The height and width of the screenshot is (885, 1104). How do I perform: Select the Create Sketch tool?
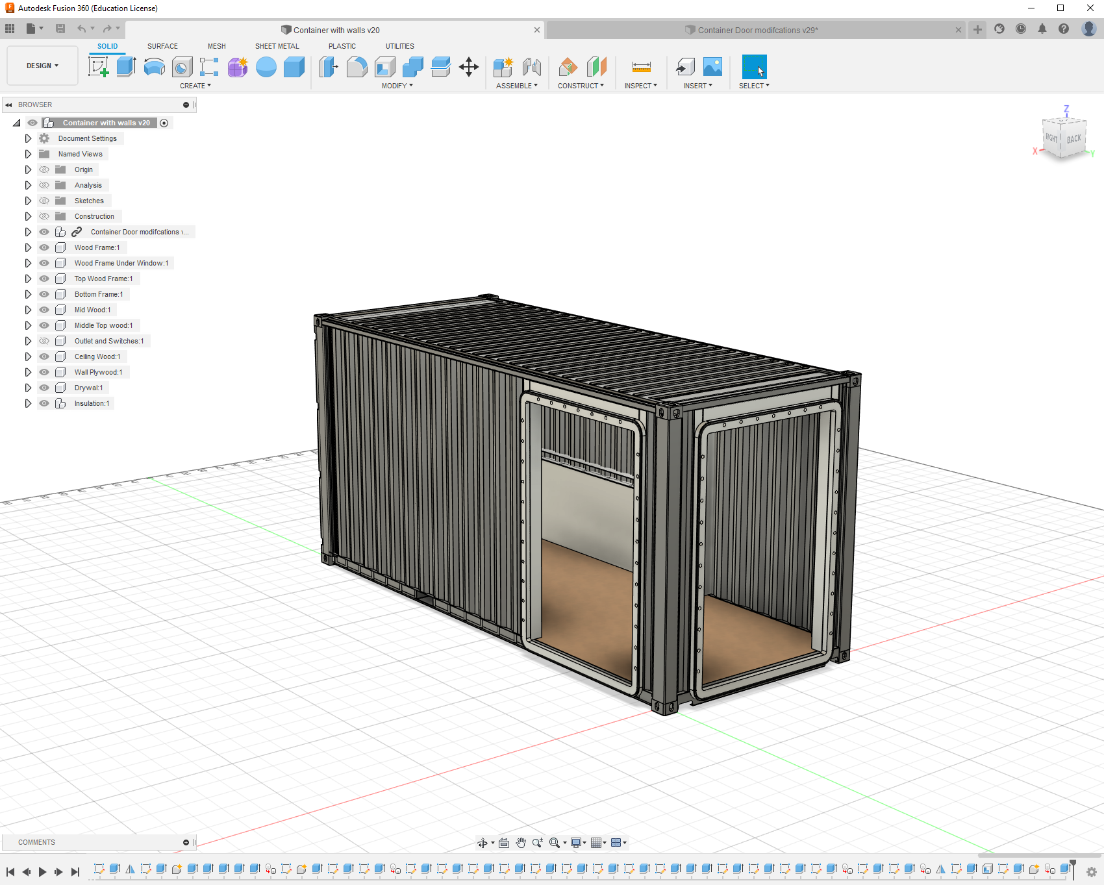coord(99,67)
